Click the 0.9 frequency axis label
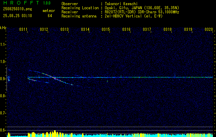The height and width of the screenshot is (137, 216). (x=3, y=79)
